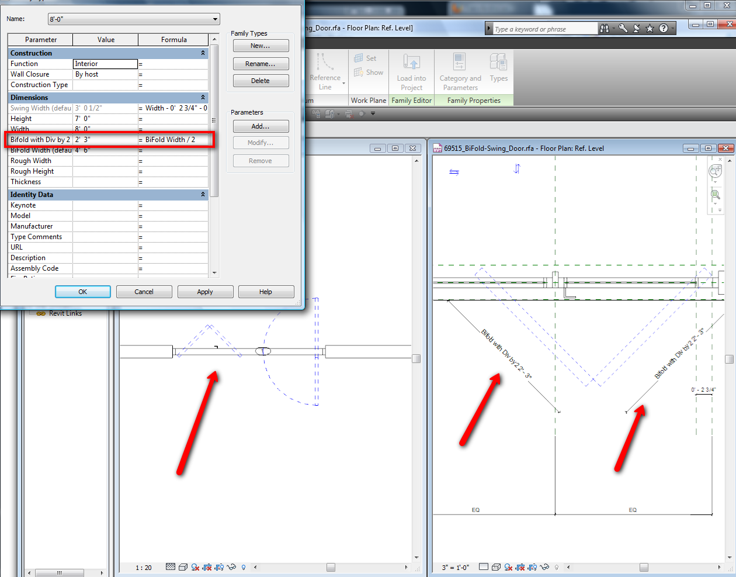
Task: Open the family type Name dropdown
Action: point(215,19)
